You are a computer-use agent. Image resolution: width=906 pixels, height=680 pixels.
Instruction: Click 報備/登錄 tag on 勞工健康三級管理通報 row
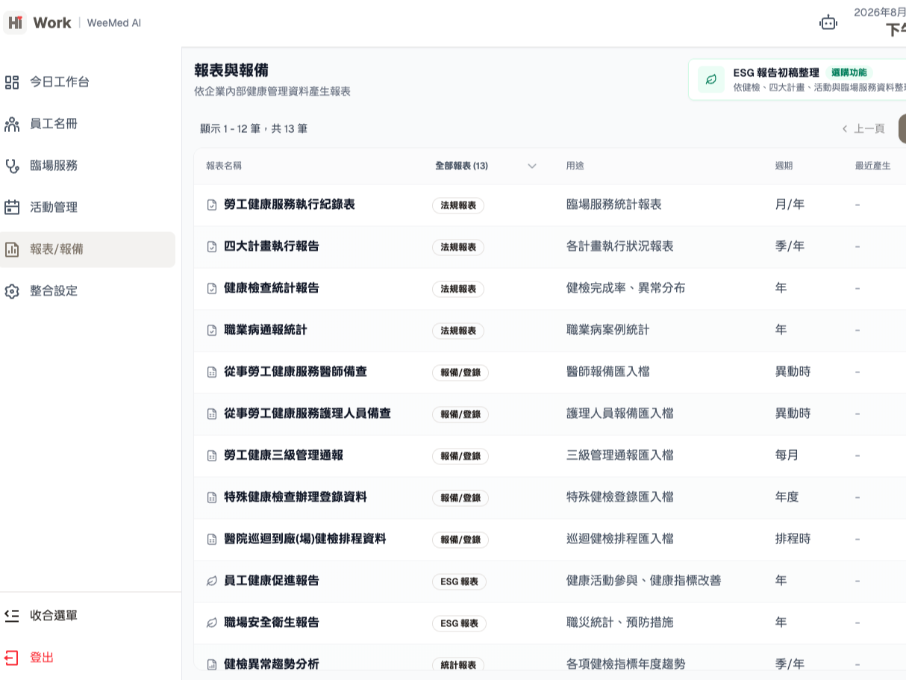tap(460, 456)
